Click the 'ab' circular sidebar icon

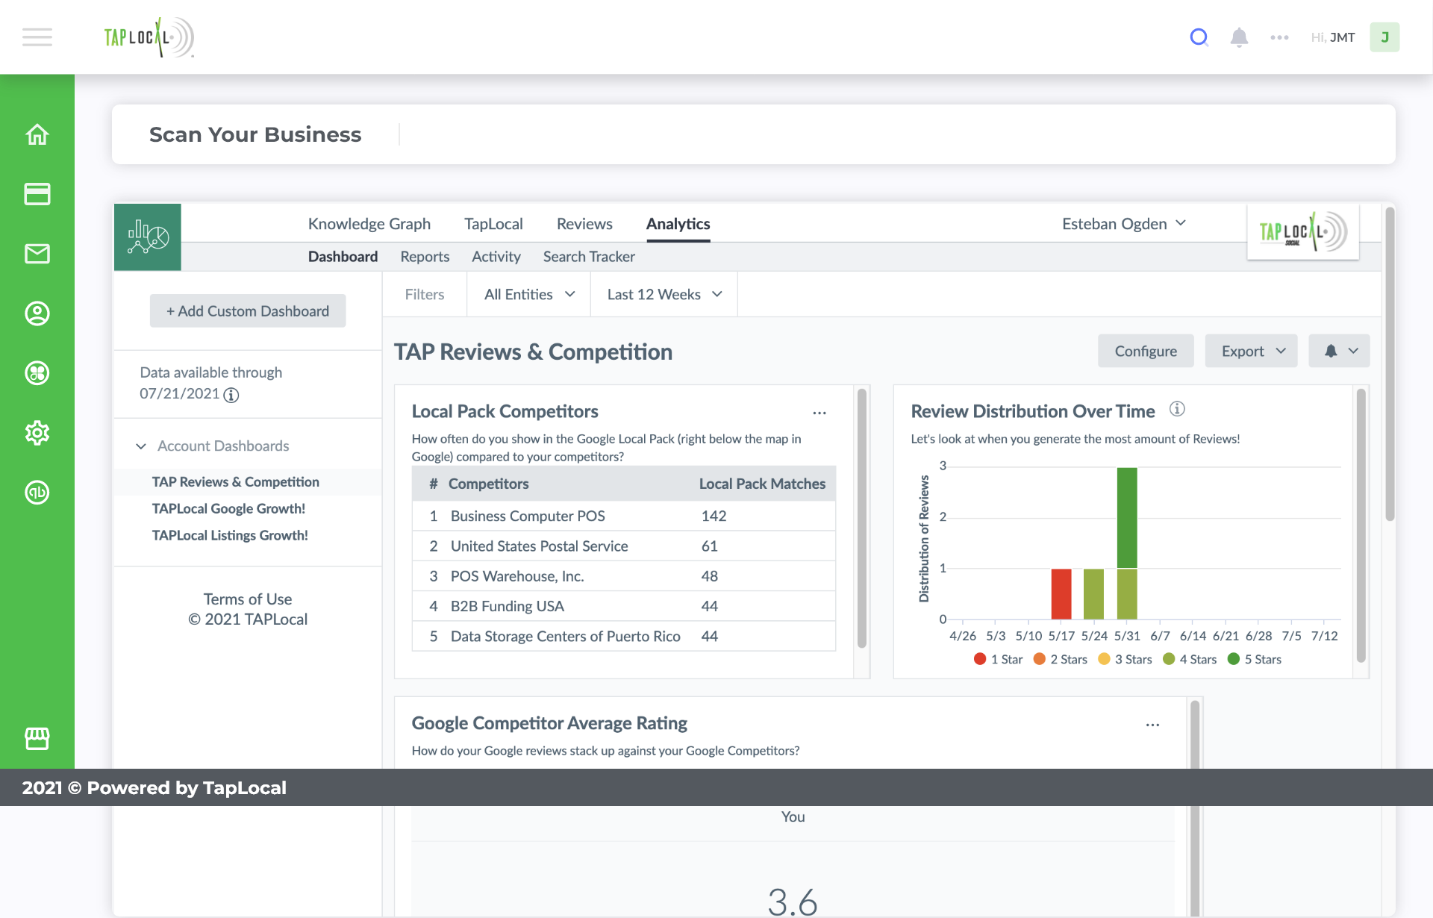coord(37,493)
